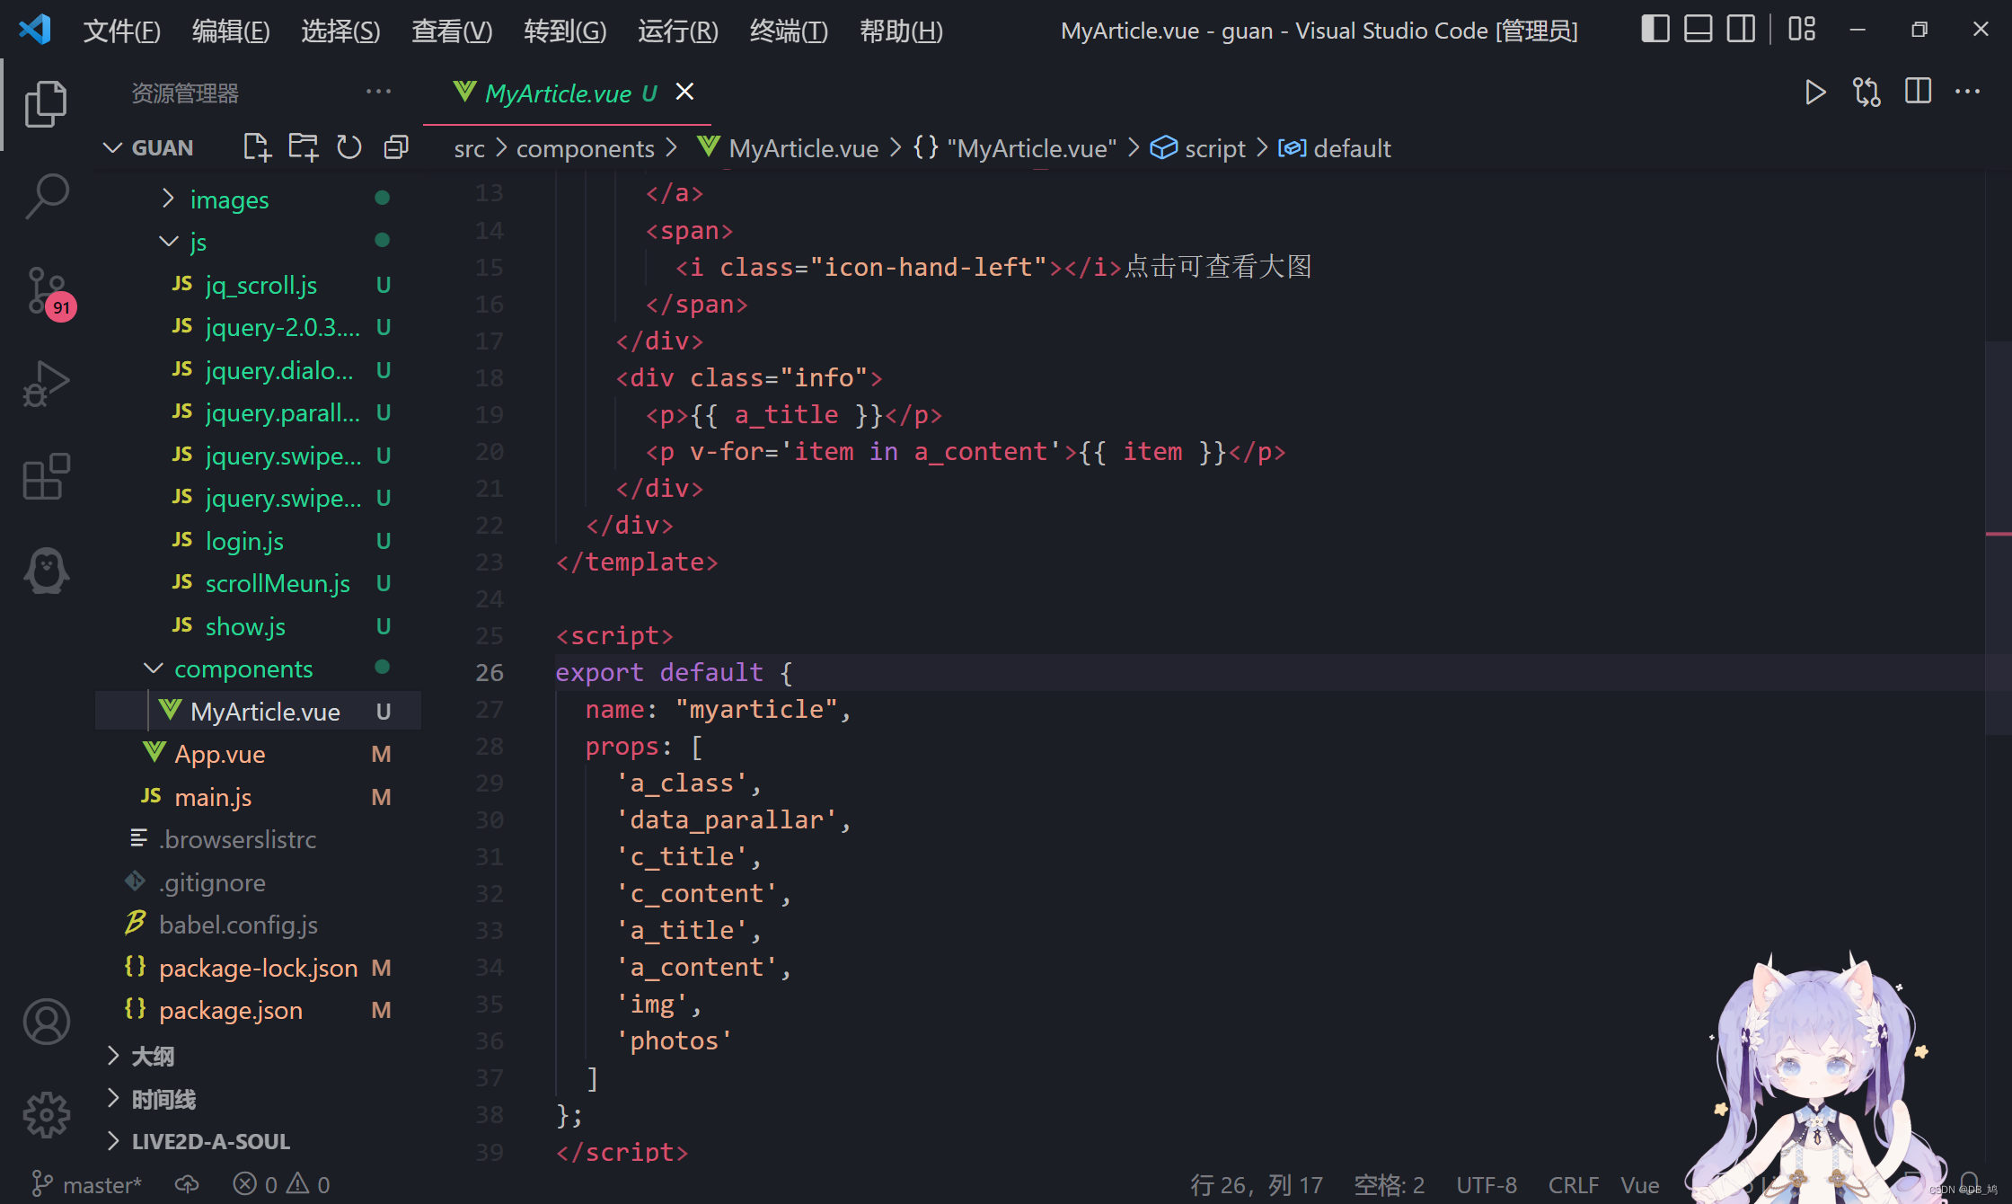Change indentation setting 空格: 2
The width and height of the screenshot is (2012, 1204).
coord(1389,1184)
